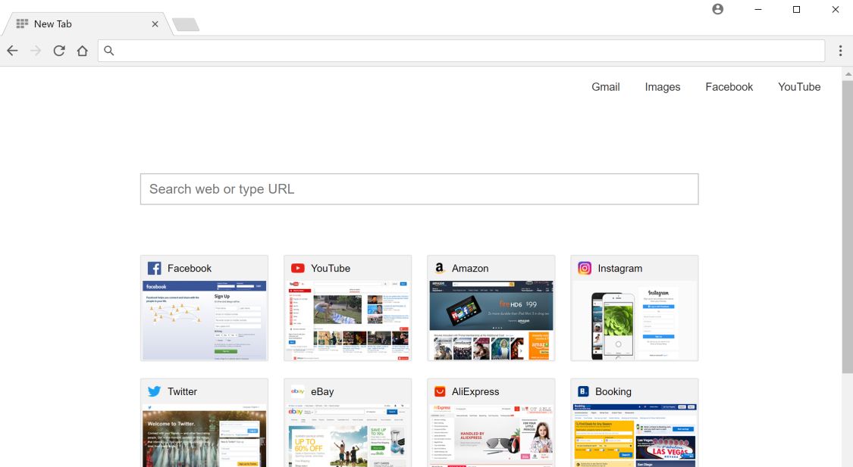The image size is (853, 467).
Task: Click the Amazon tile title text
Action: pyautogui.click(x=470, y=268)
